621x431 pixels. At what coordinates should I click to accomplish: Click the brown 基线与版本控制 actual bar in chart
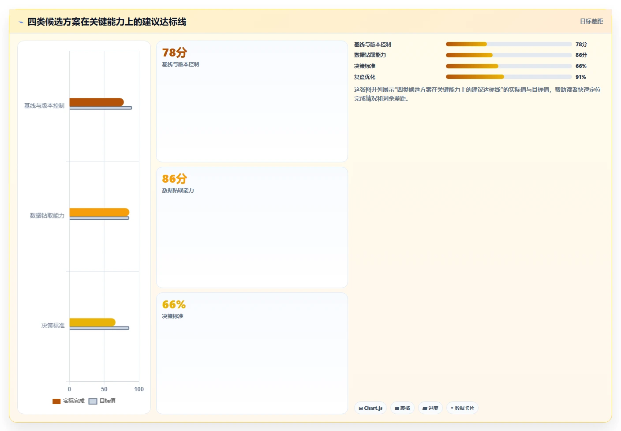click(x=97, y=102)
